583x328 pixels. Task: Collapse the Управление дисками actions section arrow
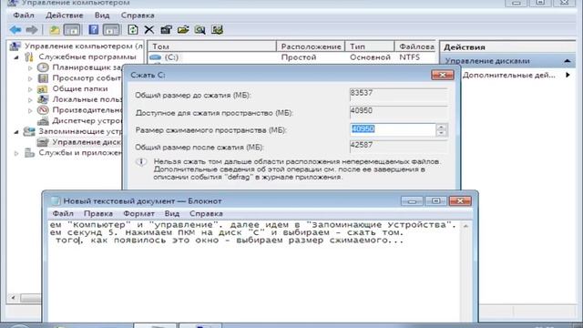(568, 61)
